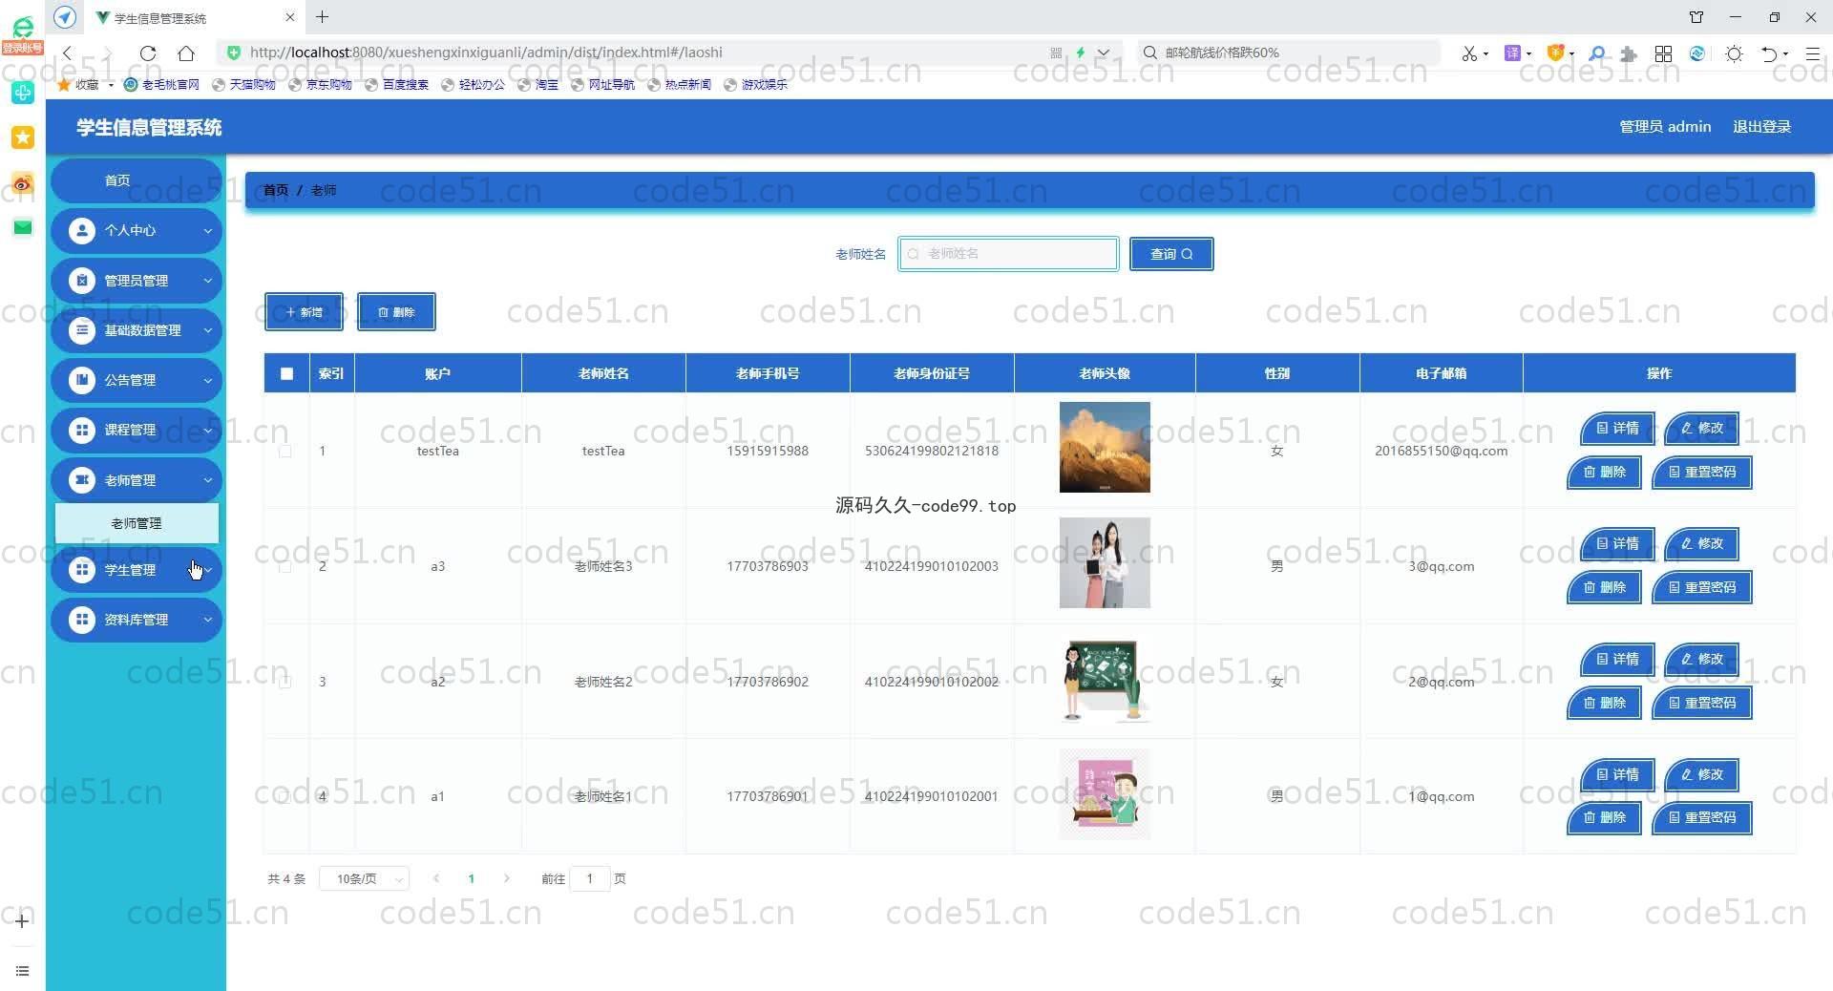Image resolution: width=1833 pixels, height=991 pixels.
Task: Open the browser apps grid icon
Action: coord(1663,53)
